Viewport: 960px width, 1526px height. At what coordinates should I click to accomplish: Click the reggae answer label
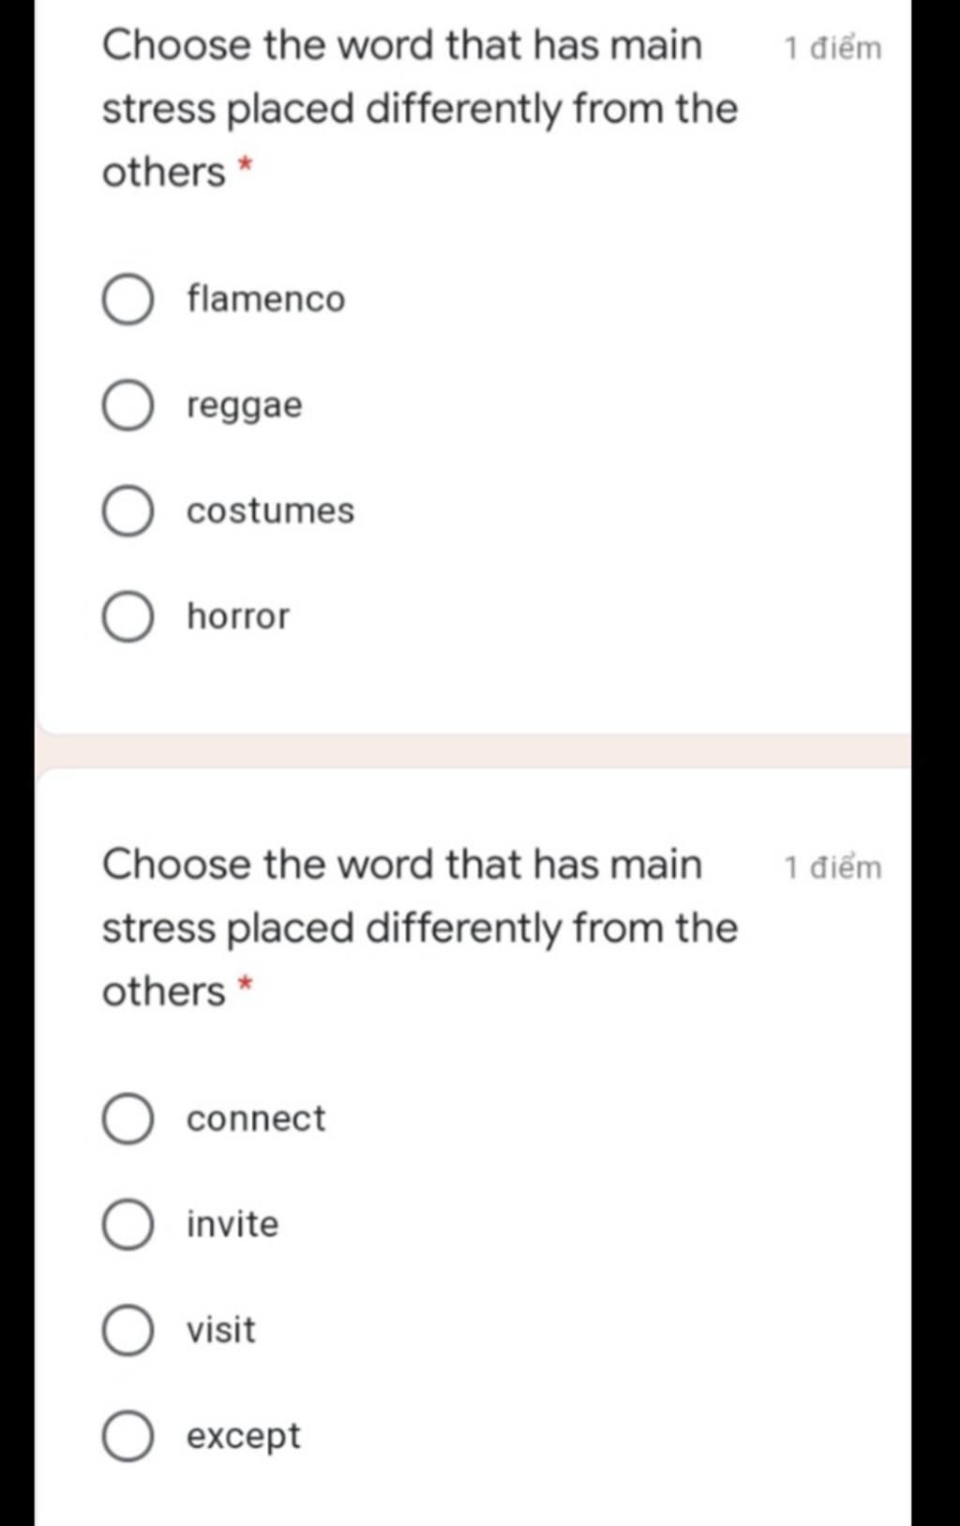245,407
